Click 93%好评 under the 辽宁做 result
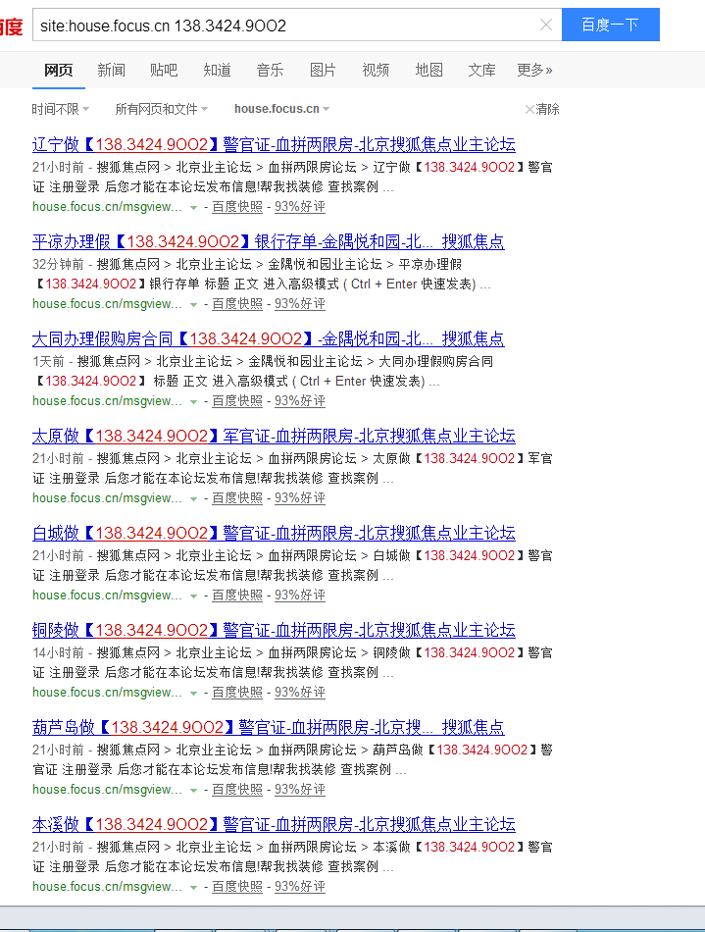 click(300, 207)
